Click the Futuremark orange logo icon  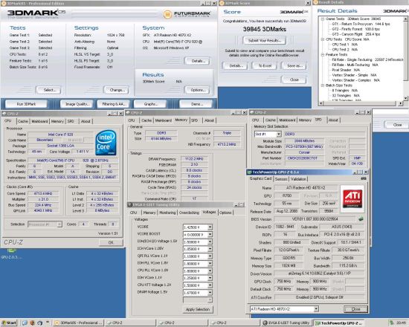pos(167,14)
